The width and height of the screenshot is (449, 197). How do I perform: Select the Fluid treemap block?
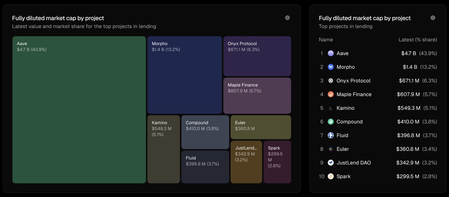point(205,167)
